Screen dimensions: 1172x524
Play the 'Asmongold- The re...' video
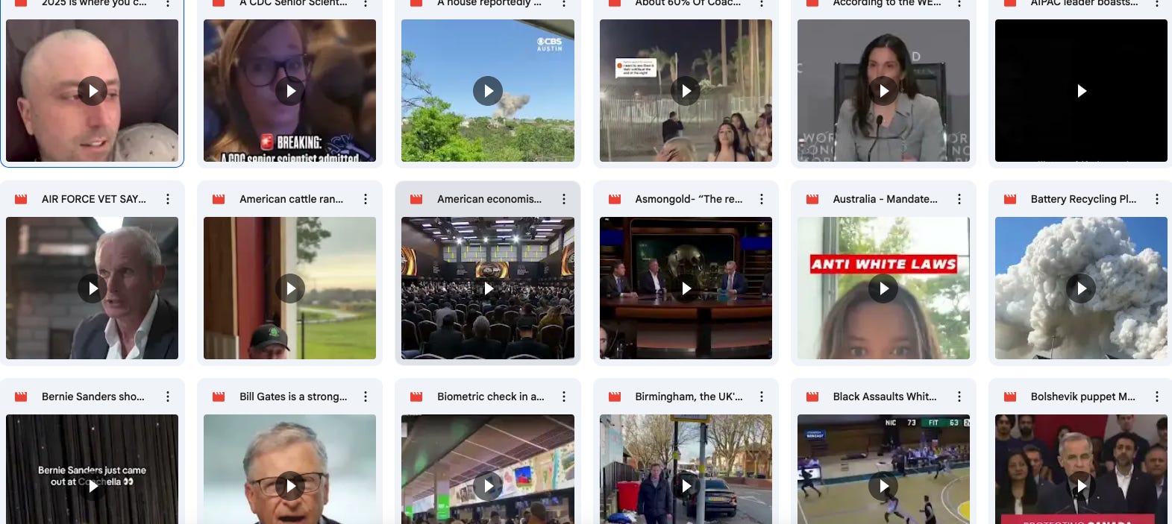pos(686,288)
